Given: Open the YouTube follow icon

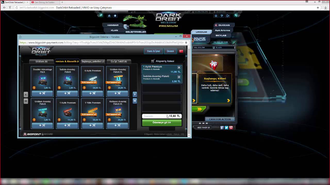Looking at the screenshot, I should (231, 127).
